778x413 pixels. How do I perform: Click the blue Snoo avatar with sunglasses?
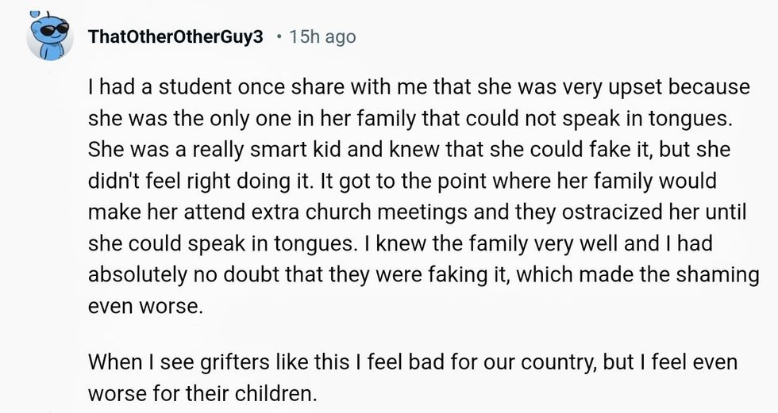(51, 36)
